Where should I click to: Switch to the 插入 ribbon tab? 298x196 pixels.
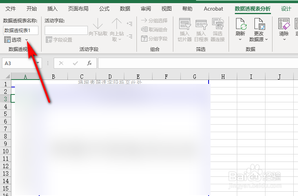[52, 9]
